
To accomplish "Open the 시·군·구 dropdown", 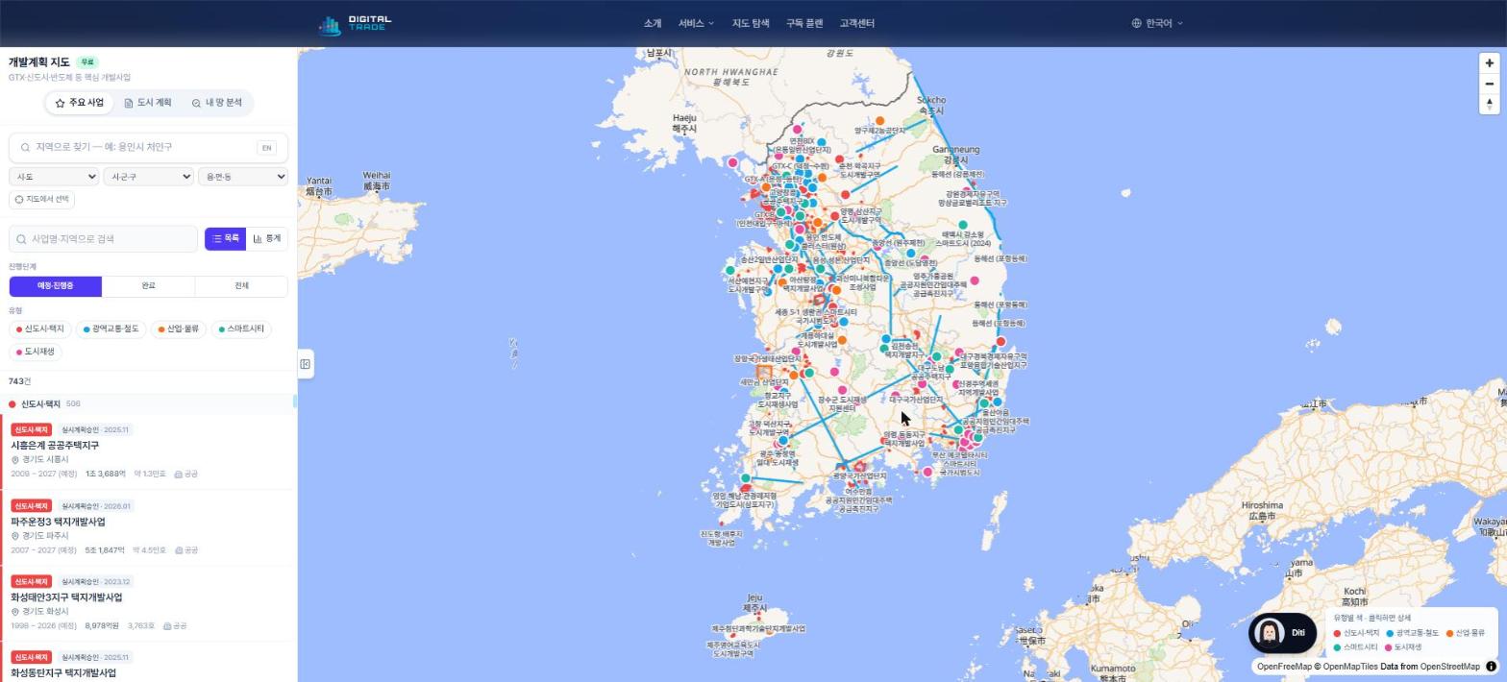I will point(148,176).
